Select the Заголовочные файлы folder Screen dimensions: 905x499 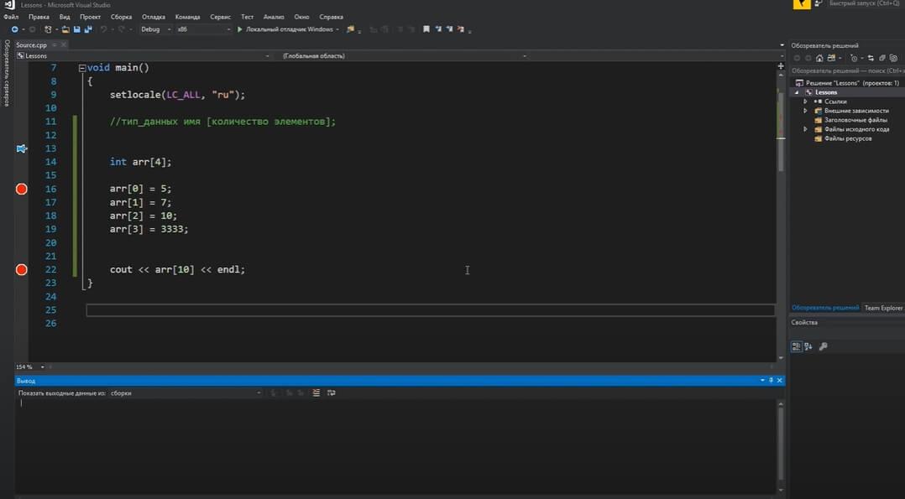click(856, 120)
